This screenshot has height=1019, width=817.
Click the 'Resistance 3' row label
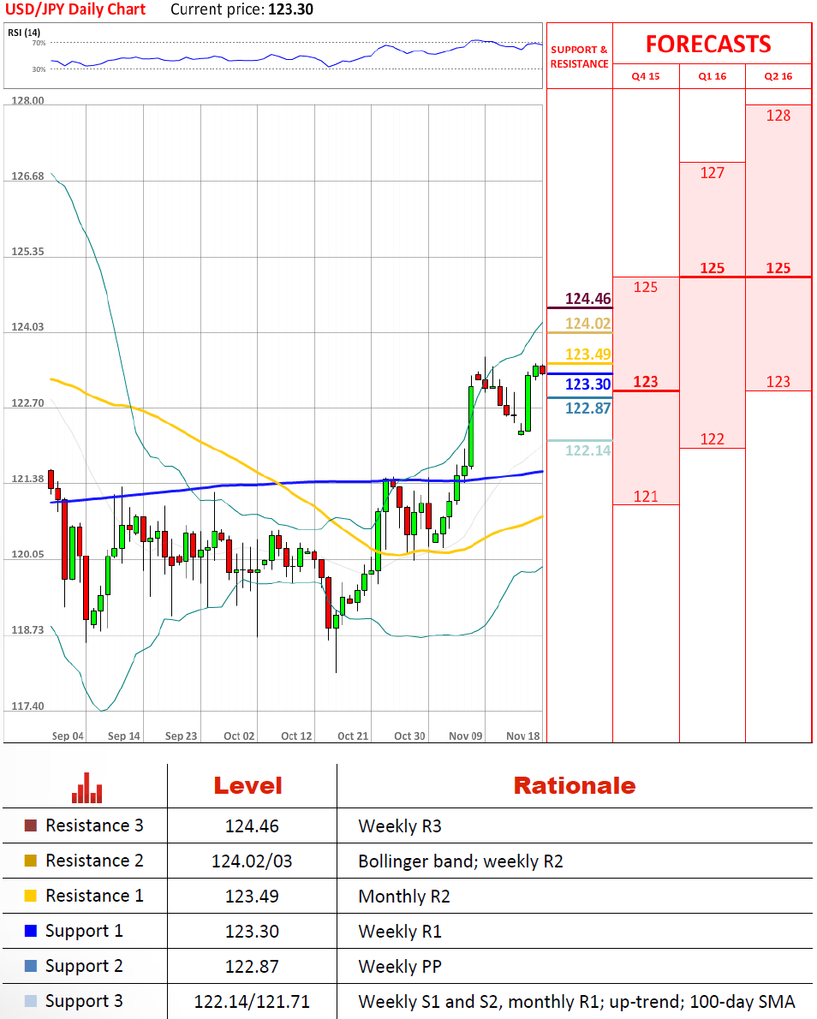[94, 825]
